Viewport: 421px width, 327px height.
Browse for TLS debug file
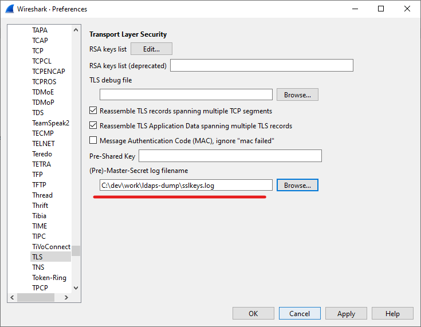point(297,95)
